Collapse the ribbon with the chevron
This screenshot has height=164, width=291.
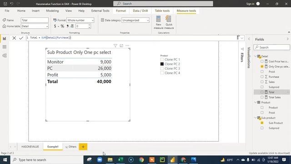(x=289, y=32)
